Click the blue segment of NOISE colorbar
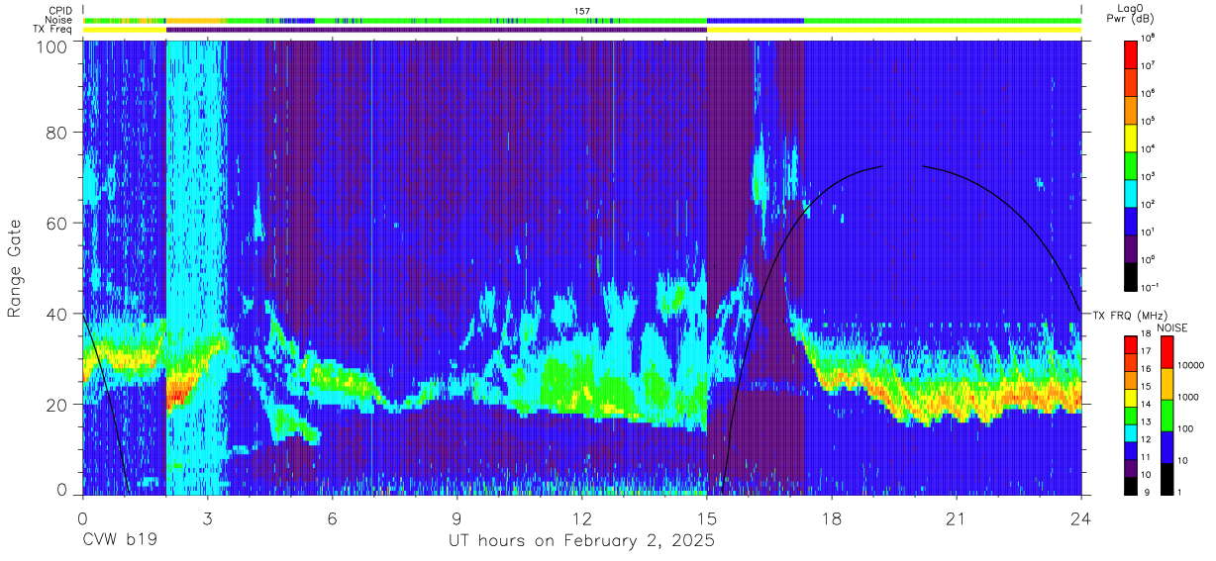This screenshot has height=561, width=1216. pos(1166,447)
